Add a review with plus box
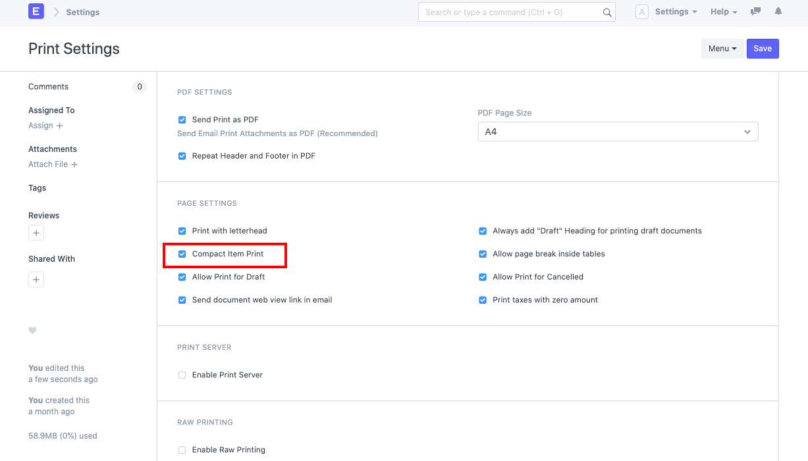This screenshot has height=461, width=808. [x=36, y=233]
